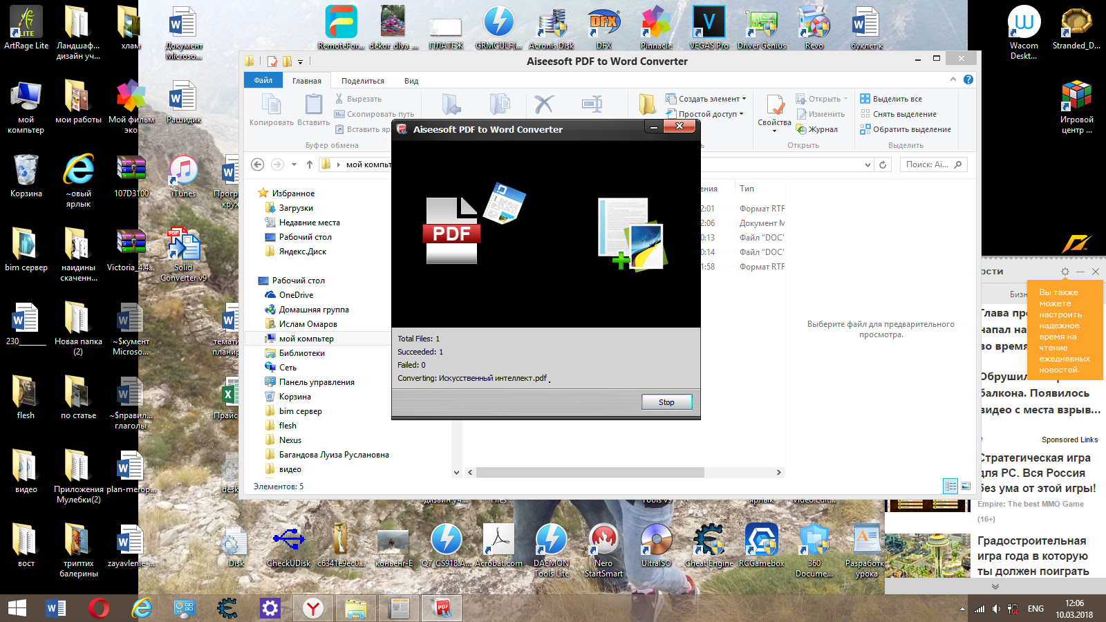The image size is (1106, 622).
Task: Click the Вставить ribbon icon
Action: [x=313, y=111]
